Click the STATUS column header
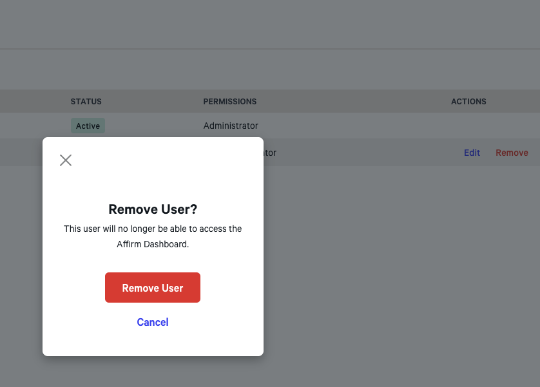This screenshot has width=540, height=387. pos(86,101)
